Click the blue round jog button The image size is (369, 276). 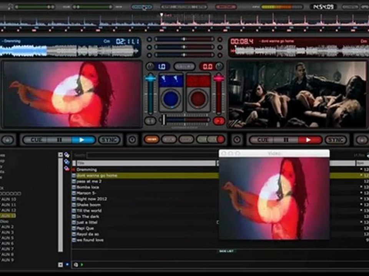pyautogui.click(x=171, y=99)
